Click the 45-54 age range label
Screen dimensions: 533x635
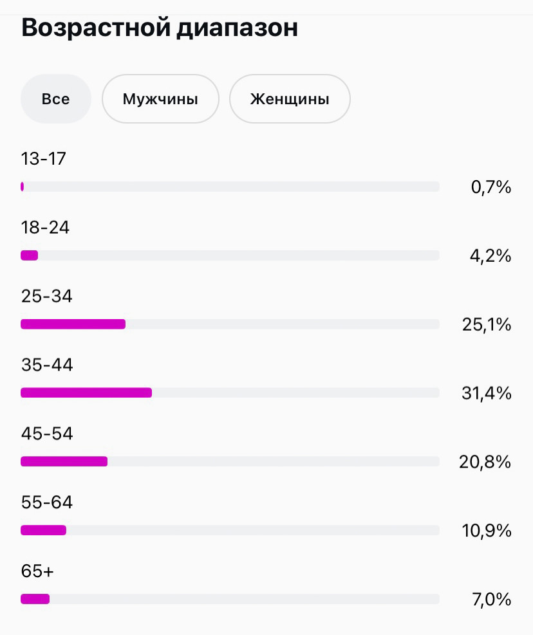click(x=46, y=434)
